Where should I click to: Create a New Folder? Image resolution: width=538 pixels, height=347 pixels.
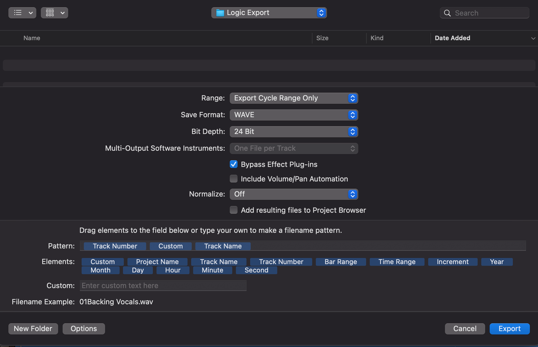pyautogui.click(x=33, y=329)
